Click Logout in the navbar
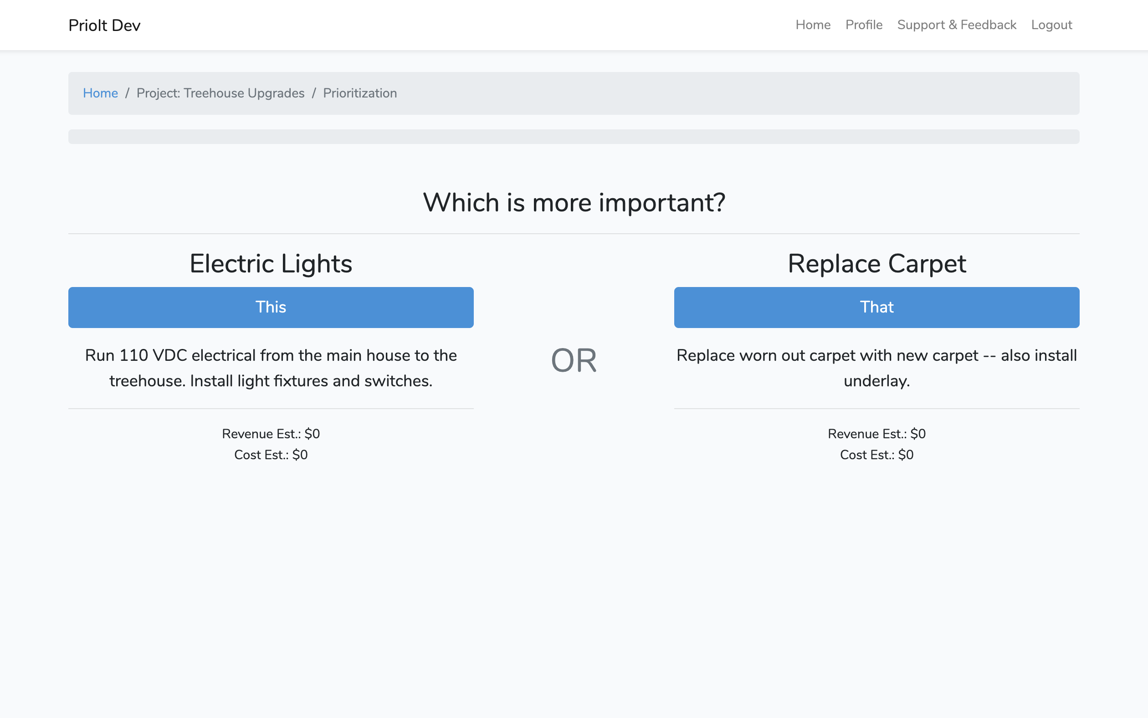1148x718 pixels. point(1051,25)
